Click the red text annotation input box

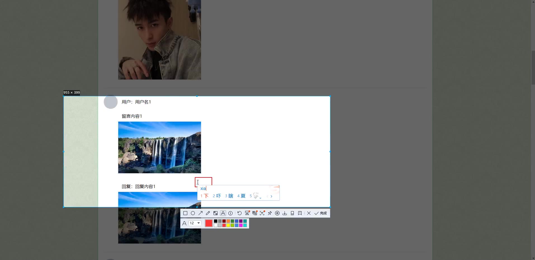203,181
